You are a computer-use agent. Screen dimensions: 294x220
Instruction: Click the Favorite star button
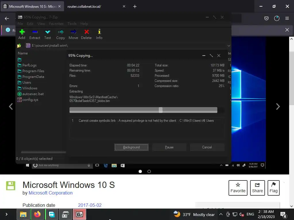pos(238,188)
